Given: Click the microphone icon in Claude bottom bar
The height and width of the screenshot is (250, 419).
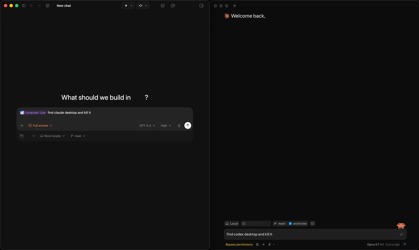Looking at the screenshot, I should coord(269,244).
